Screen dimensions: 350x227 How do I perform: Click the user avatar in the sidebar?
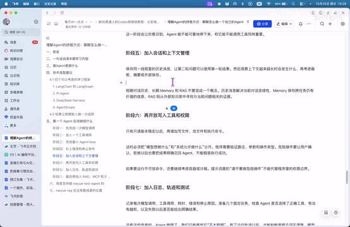pos(6,22)
